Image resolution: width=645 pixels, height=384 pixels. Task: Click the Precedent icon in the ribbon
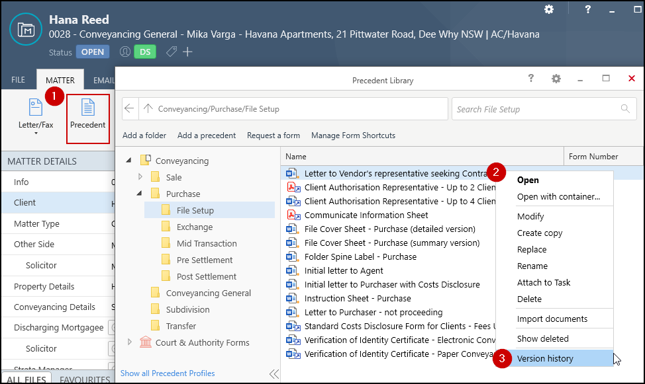point(87,114)
